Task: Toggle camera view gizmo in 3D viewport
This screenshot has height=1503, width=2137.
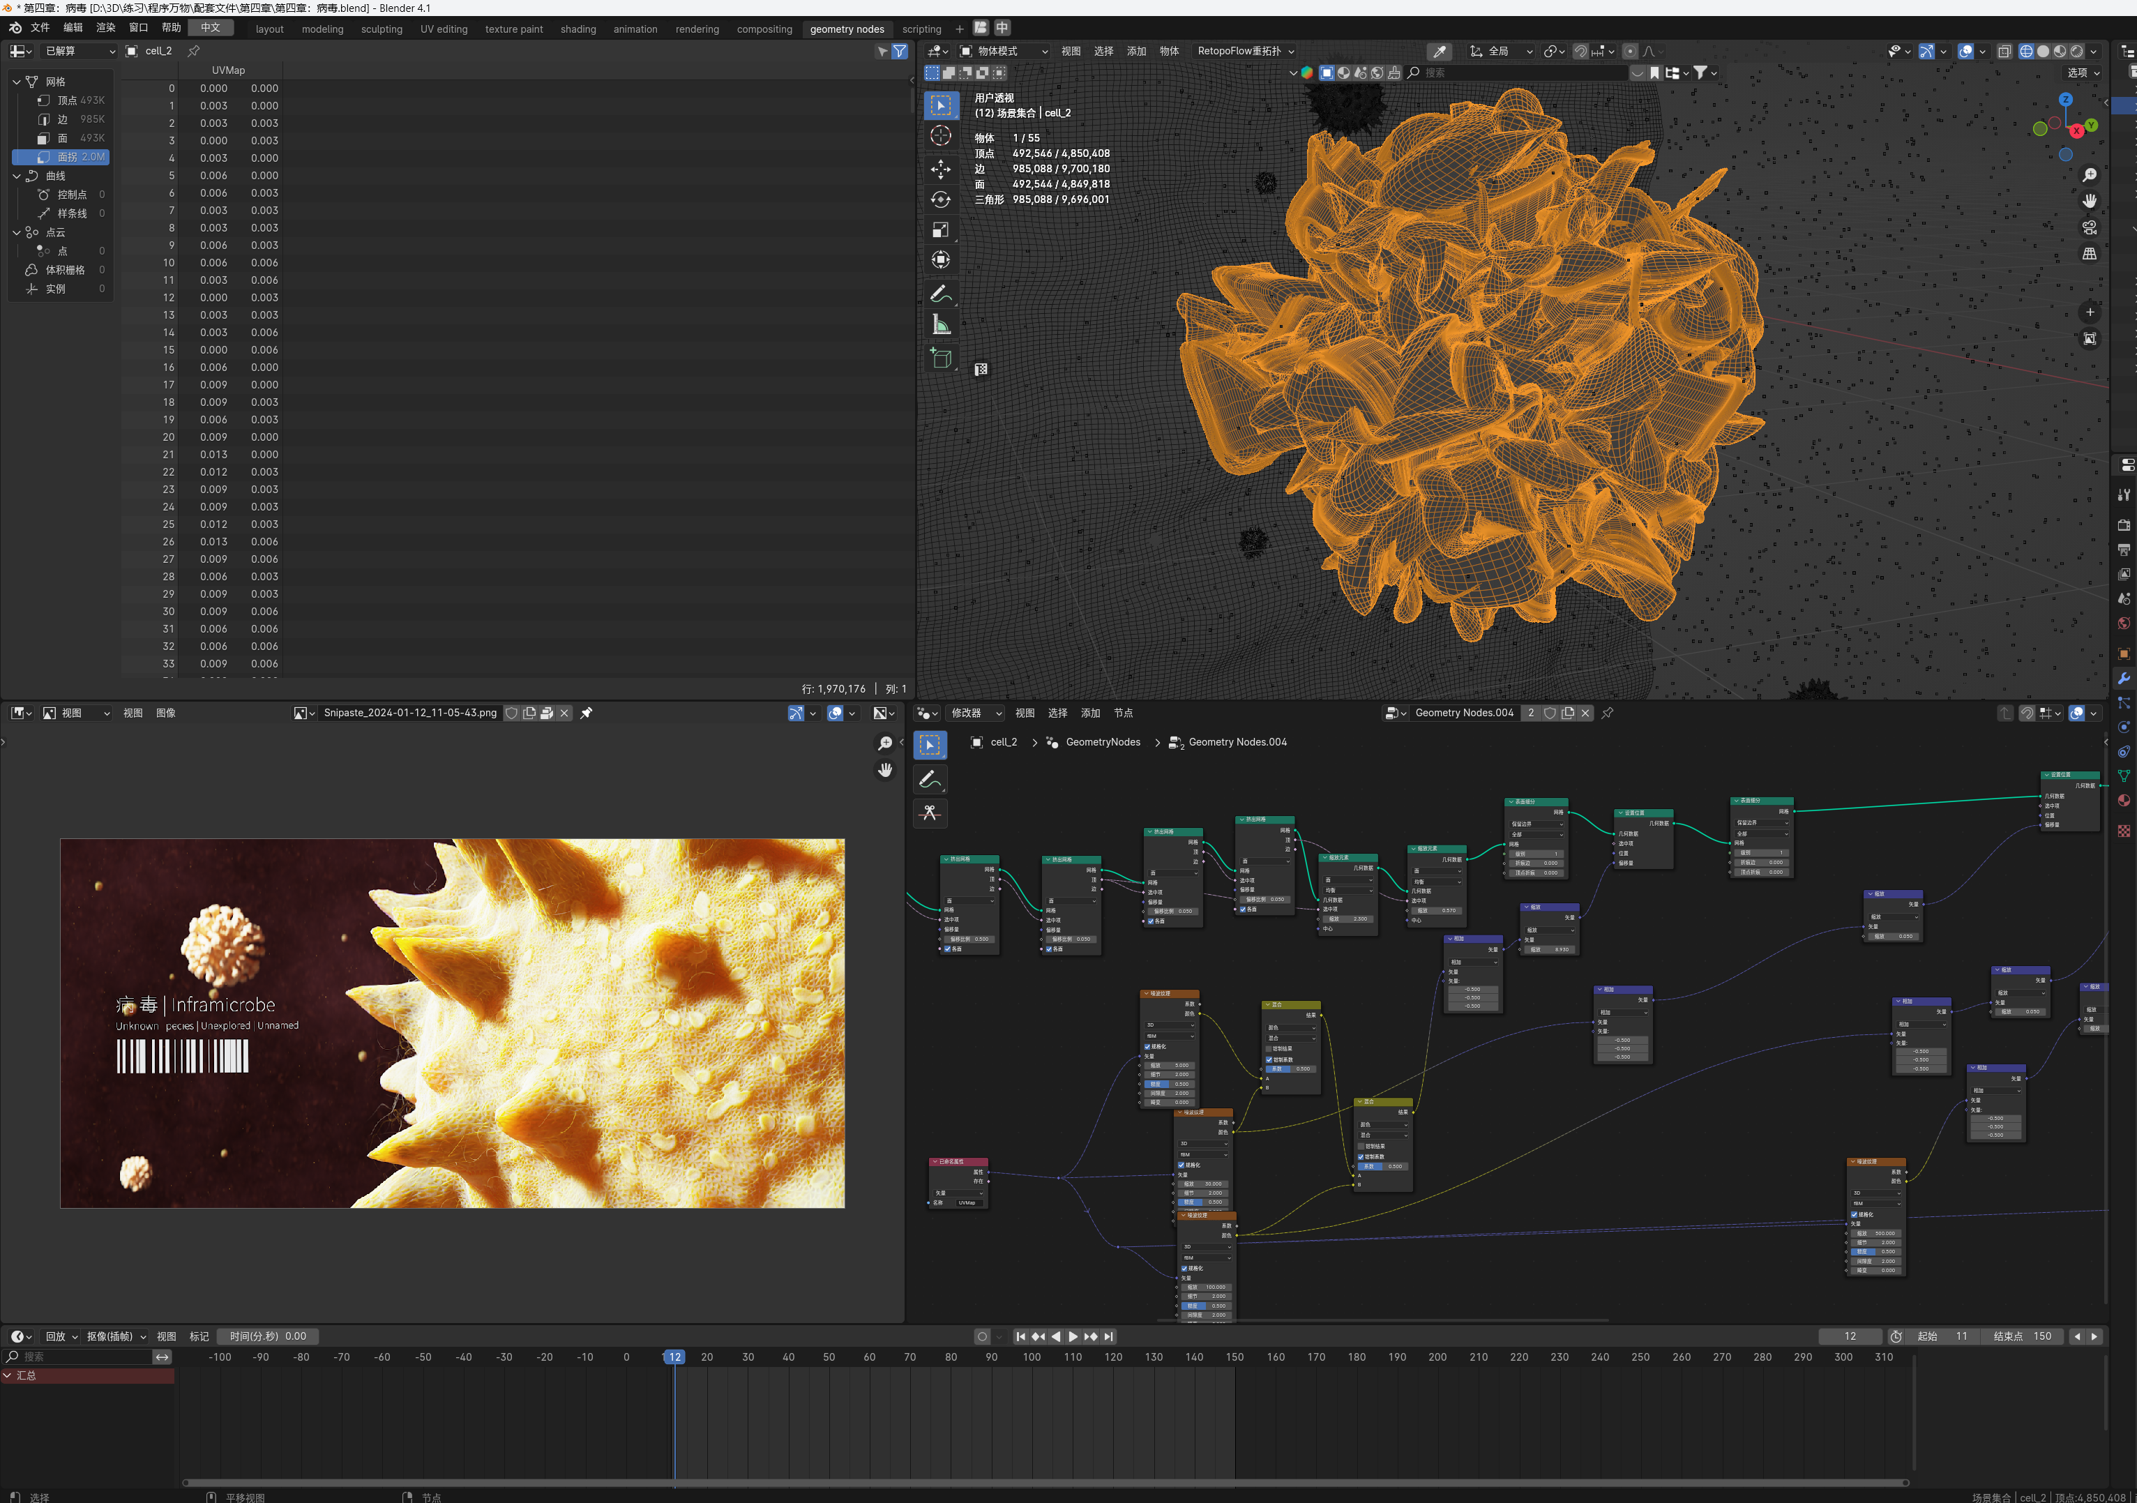Action: (x=2090, y=227)
